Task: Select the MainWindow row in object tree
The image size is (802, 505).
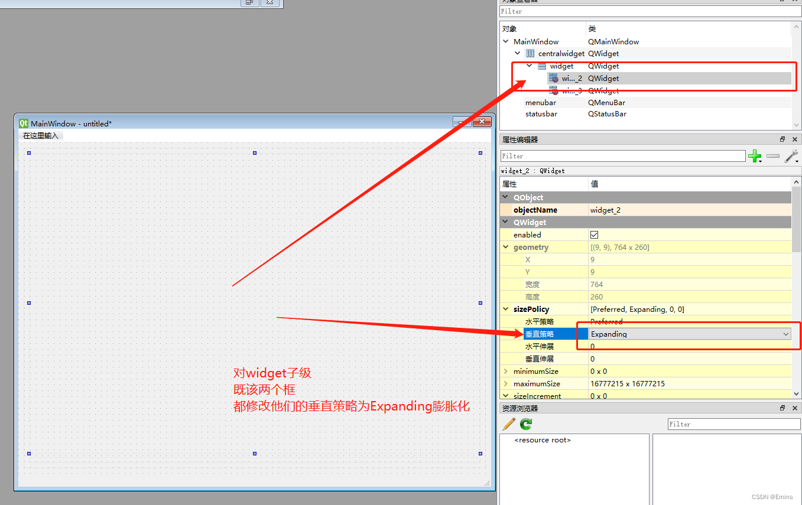Action: point(645,41)
